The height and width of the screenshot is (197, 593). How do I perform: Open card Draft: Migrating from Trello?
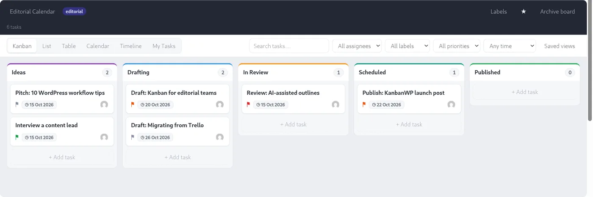coord(177,131)
